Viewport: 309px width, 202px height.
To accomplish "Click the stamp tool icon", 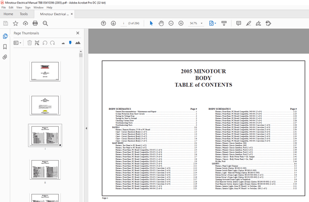I will (x=268, y=23).
